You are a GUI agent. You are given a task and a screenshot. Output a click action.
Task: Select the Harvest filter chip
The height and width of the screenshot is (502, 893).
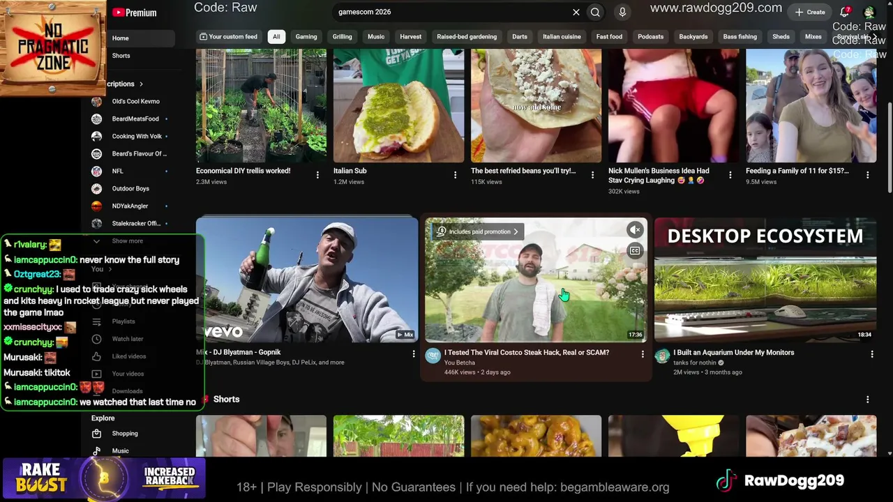coord(411,37)
